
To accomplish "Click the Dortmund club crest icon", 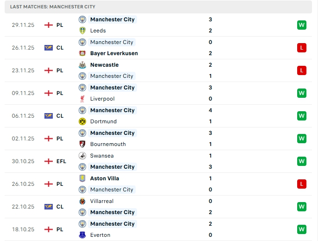I will click(x=82, y=121).
